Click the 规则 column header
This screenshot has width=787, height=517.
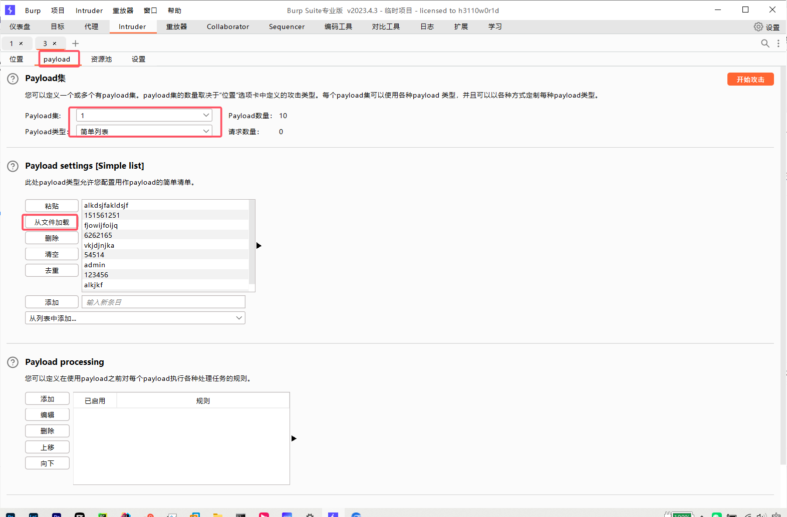point(203,401)
